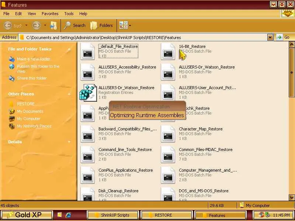Expand the Details section
Viewport: 295px width, 221px height.
tap(69, 142)
